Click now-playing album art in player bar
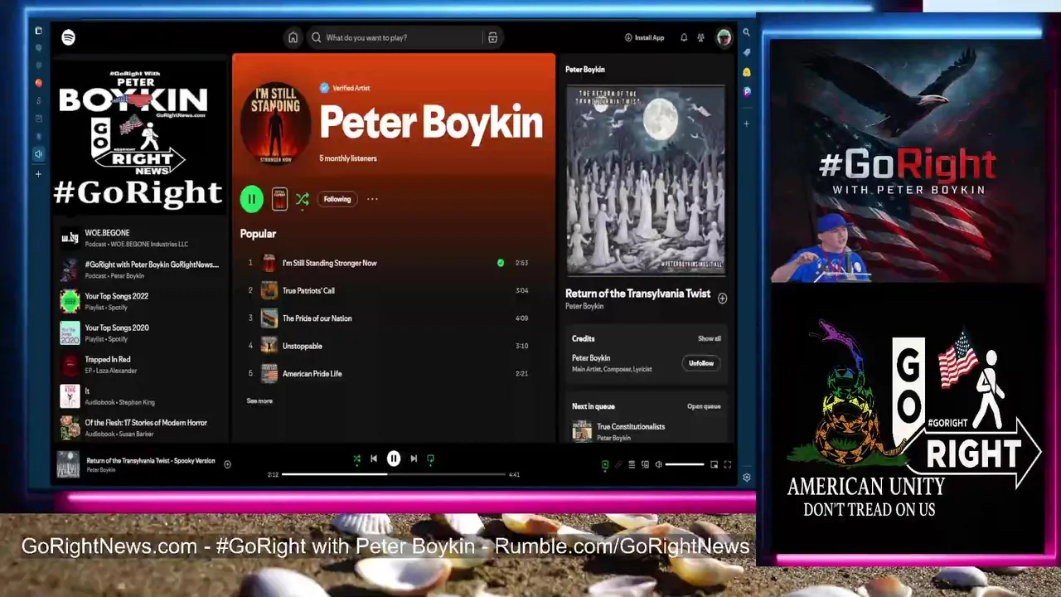The width and height of the screenshot is (1061, 597). (68, 464)
